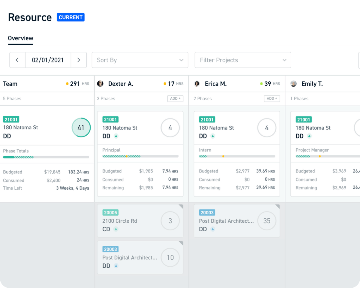Click the Phase Totals progress bar
This screenshot has height=288, width=360.
click(x=46, y=157)
